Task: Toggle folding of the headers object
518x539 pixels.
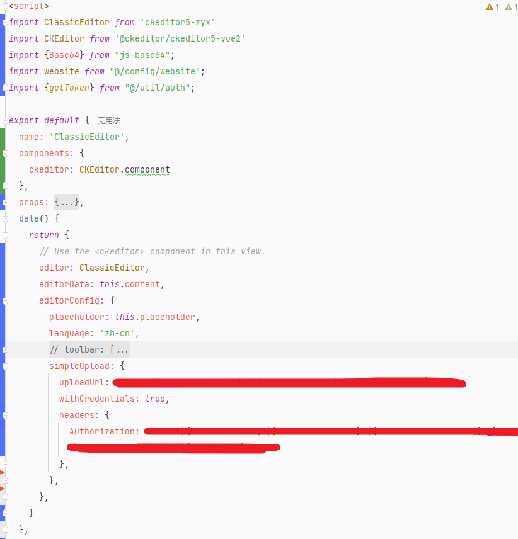Action: [5, 415]
